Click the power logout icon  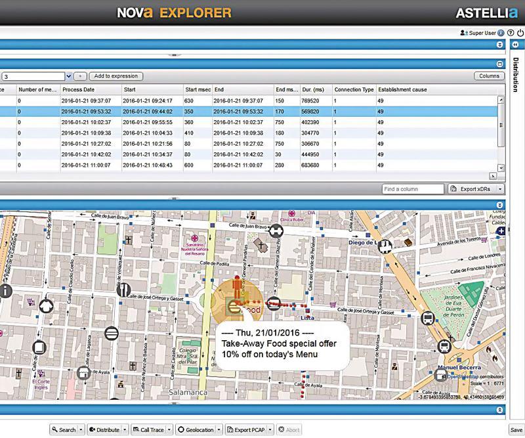click(520, 33)
